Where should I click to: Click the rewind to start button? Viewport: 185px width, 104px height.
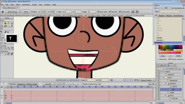pyautogui.click(x=57, y=80)
